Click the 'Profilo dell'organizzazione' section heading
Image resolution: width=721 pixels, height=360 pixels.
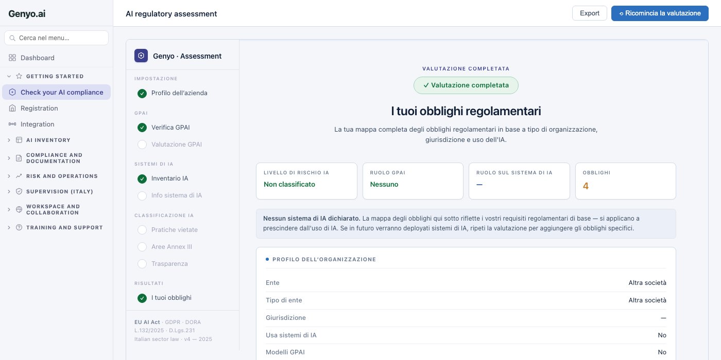coord(324,260)
